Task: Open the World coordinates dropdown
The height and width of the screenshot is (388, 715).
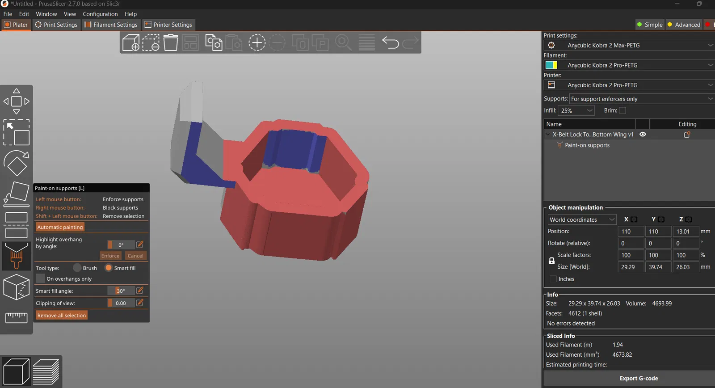Action: tap(582, 219)
